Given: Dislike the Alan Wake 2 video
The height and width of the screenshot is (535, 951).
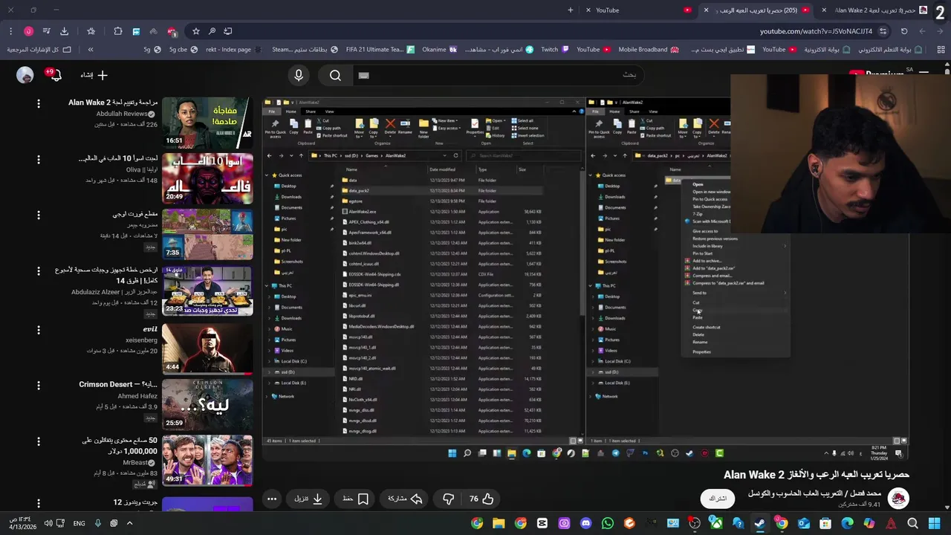Looking at the screenshot, I should (x=448, y=499).
